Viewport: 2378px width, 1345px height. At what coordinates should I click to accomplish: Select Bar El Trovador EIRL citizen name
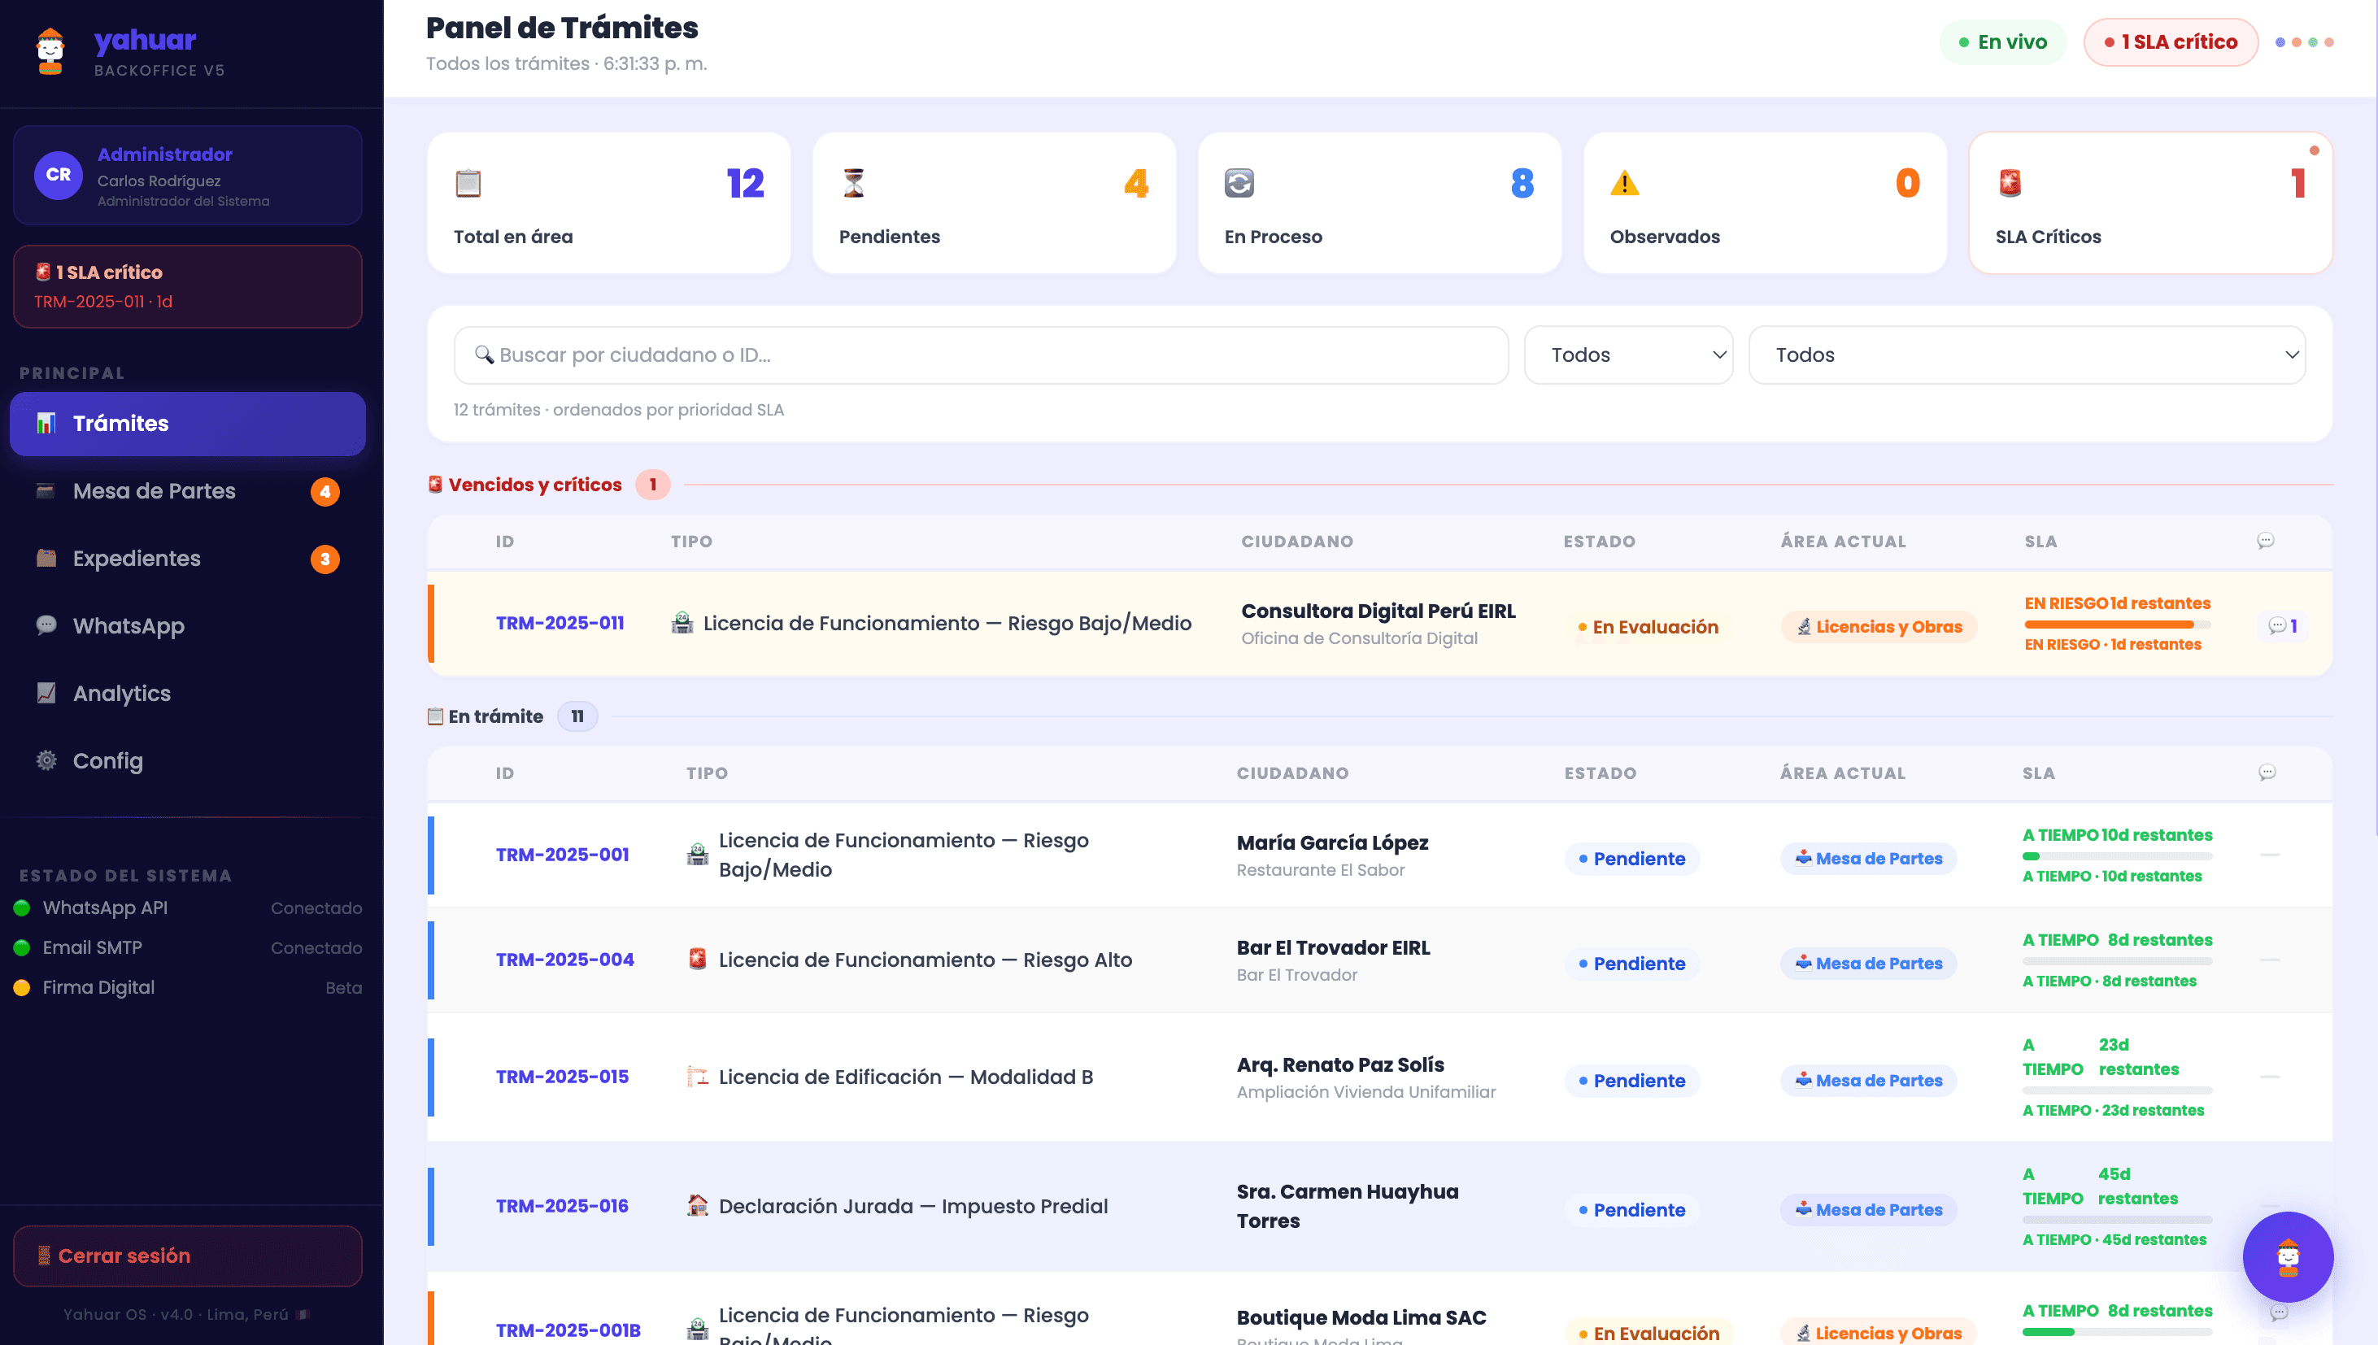(1333, 947)
